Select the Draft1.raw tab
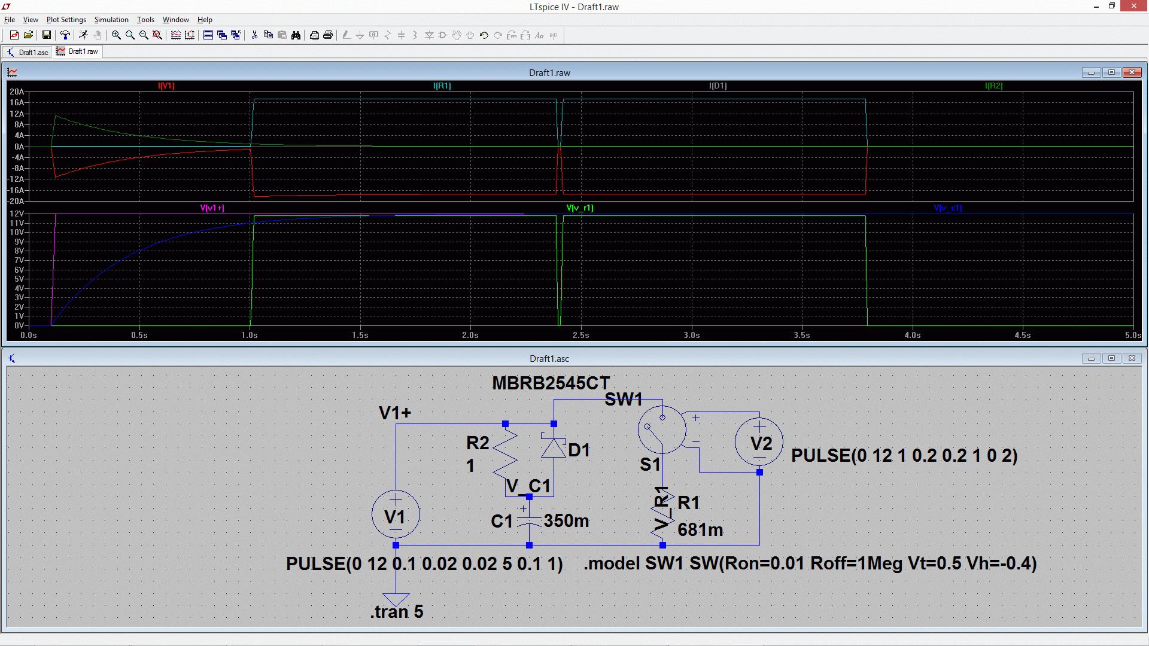Image resolution: width=1149 pixels, height=646 pixels. coord(78,51)
